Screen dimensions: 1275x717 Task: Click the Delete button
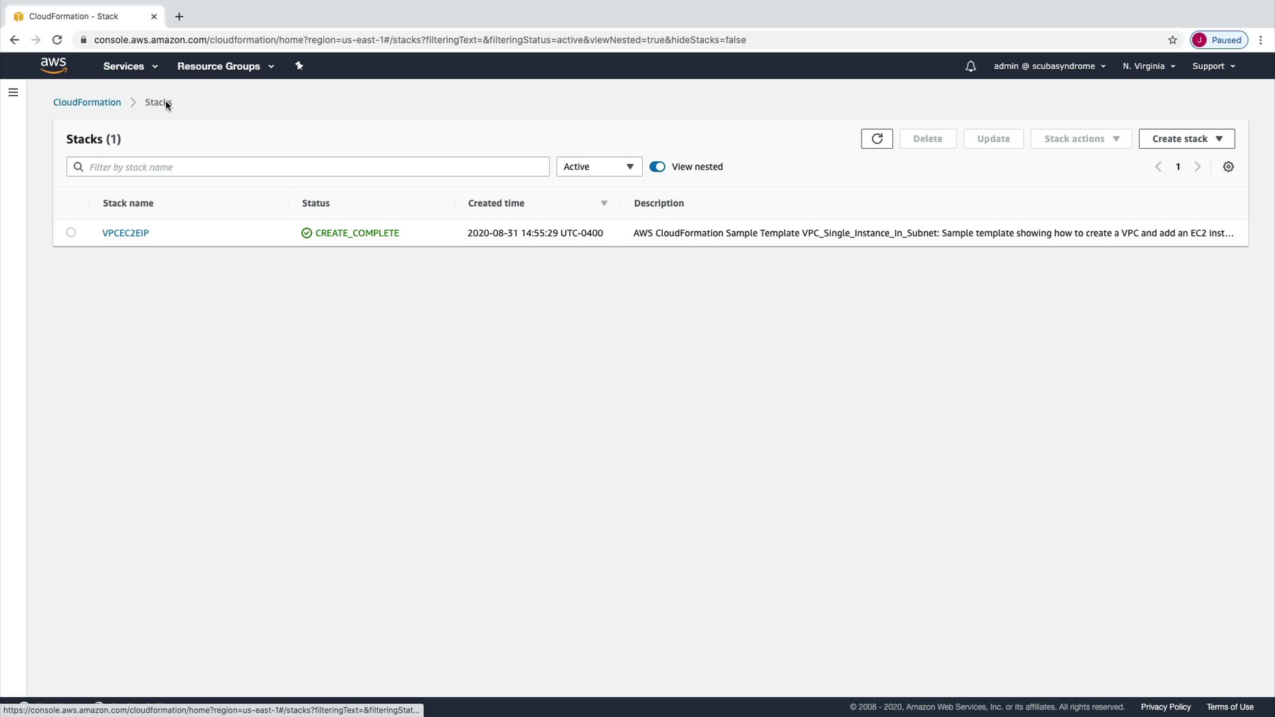point(927,139)
